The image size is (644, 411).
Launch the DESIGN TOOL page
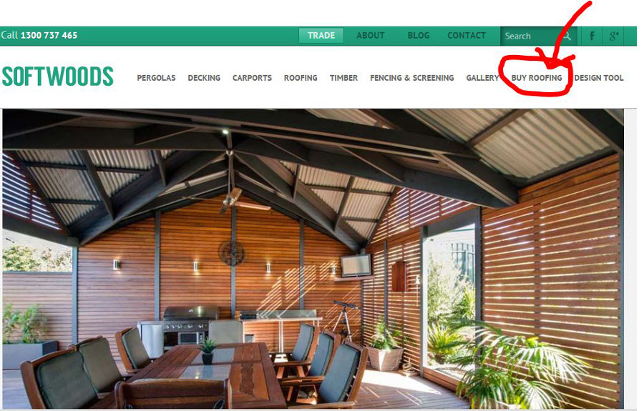pyautogui.click(x=598, y=78)
